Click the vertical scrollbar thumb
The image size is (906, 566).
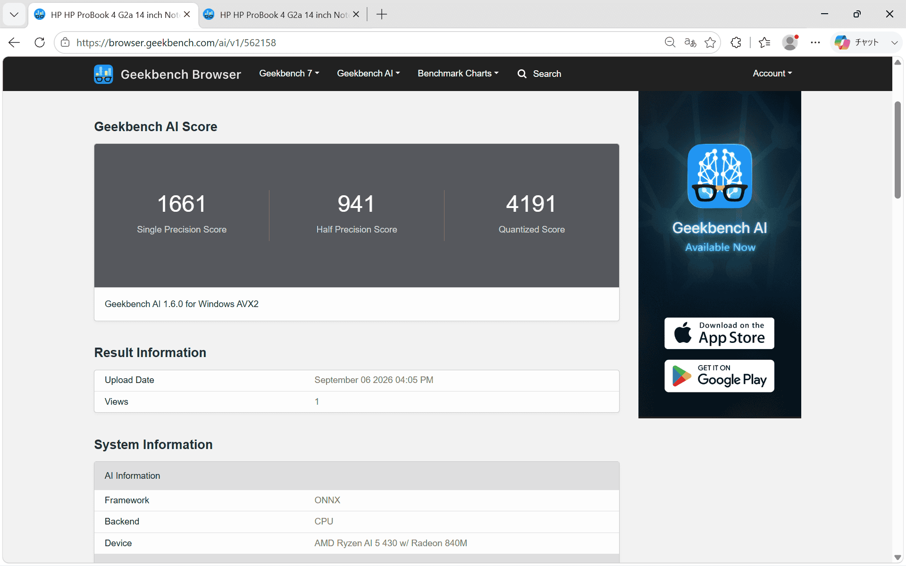[x=898, y=150]
